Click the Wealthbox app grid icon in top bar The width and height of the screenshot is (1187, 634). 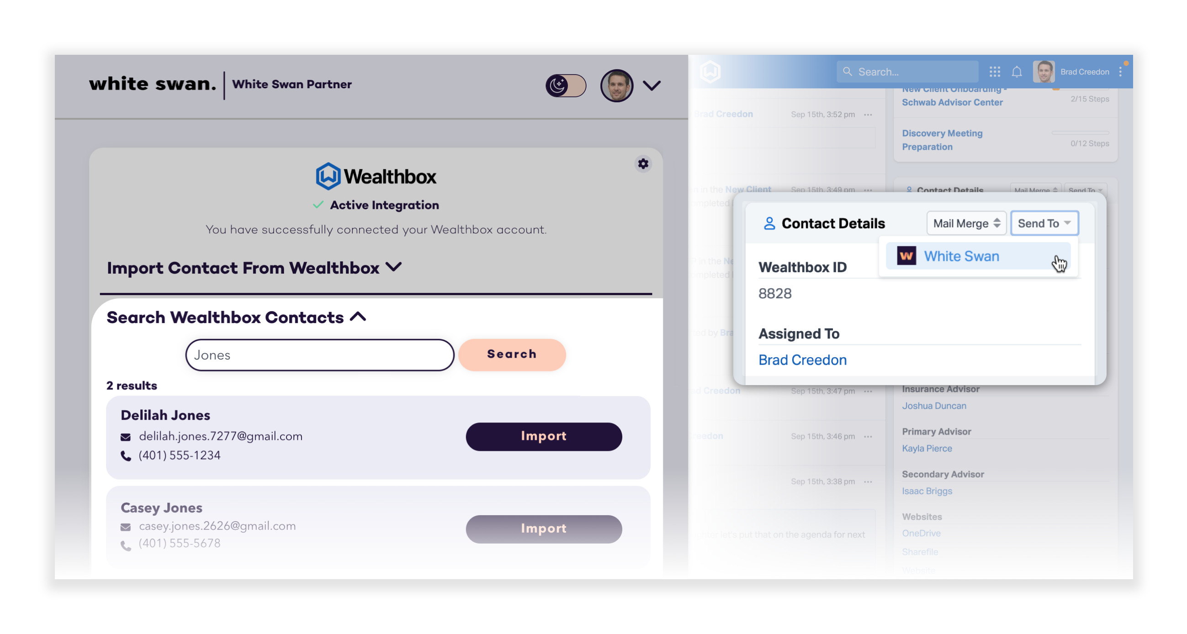tap(995, 71)
